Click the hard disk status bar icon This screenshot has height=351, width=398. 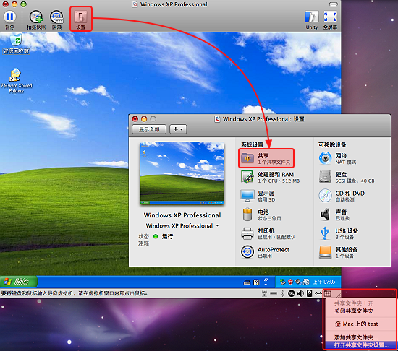(310, 293)
